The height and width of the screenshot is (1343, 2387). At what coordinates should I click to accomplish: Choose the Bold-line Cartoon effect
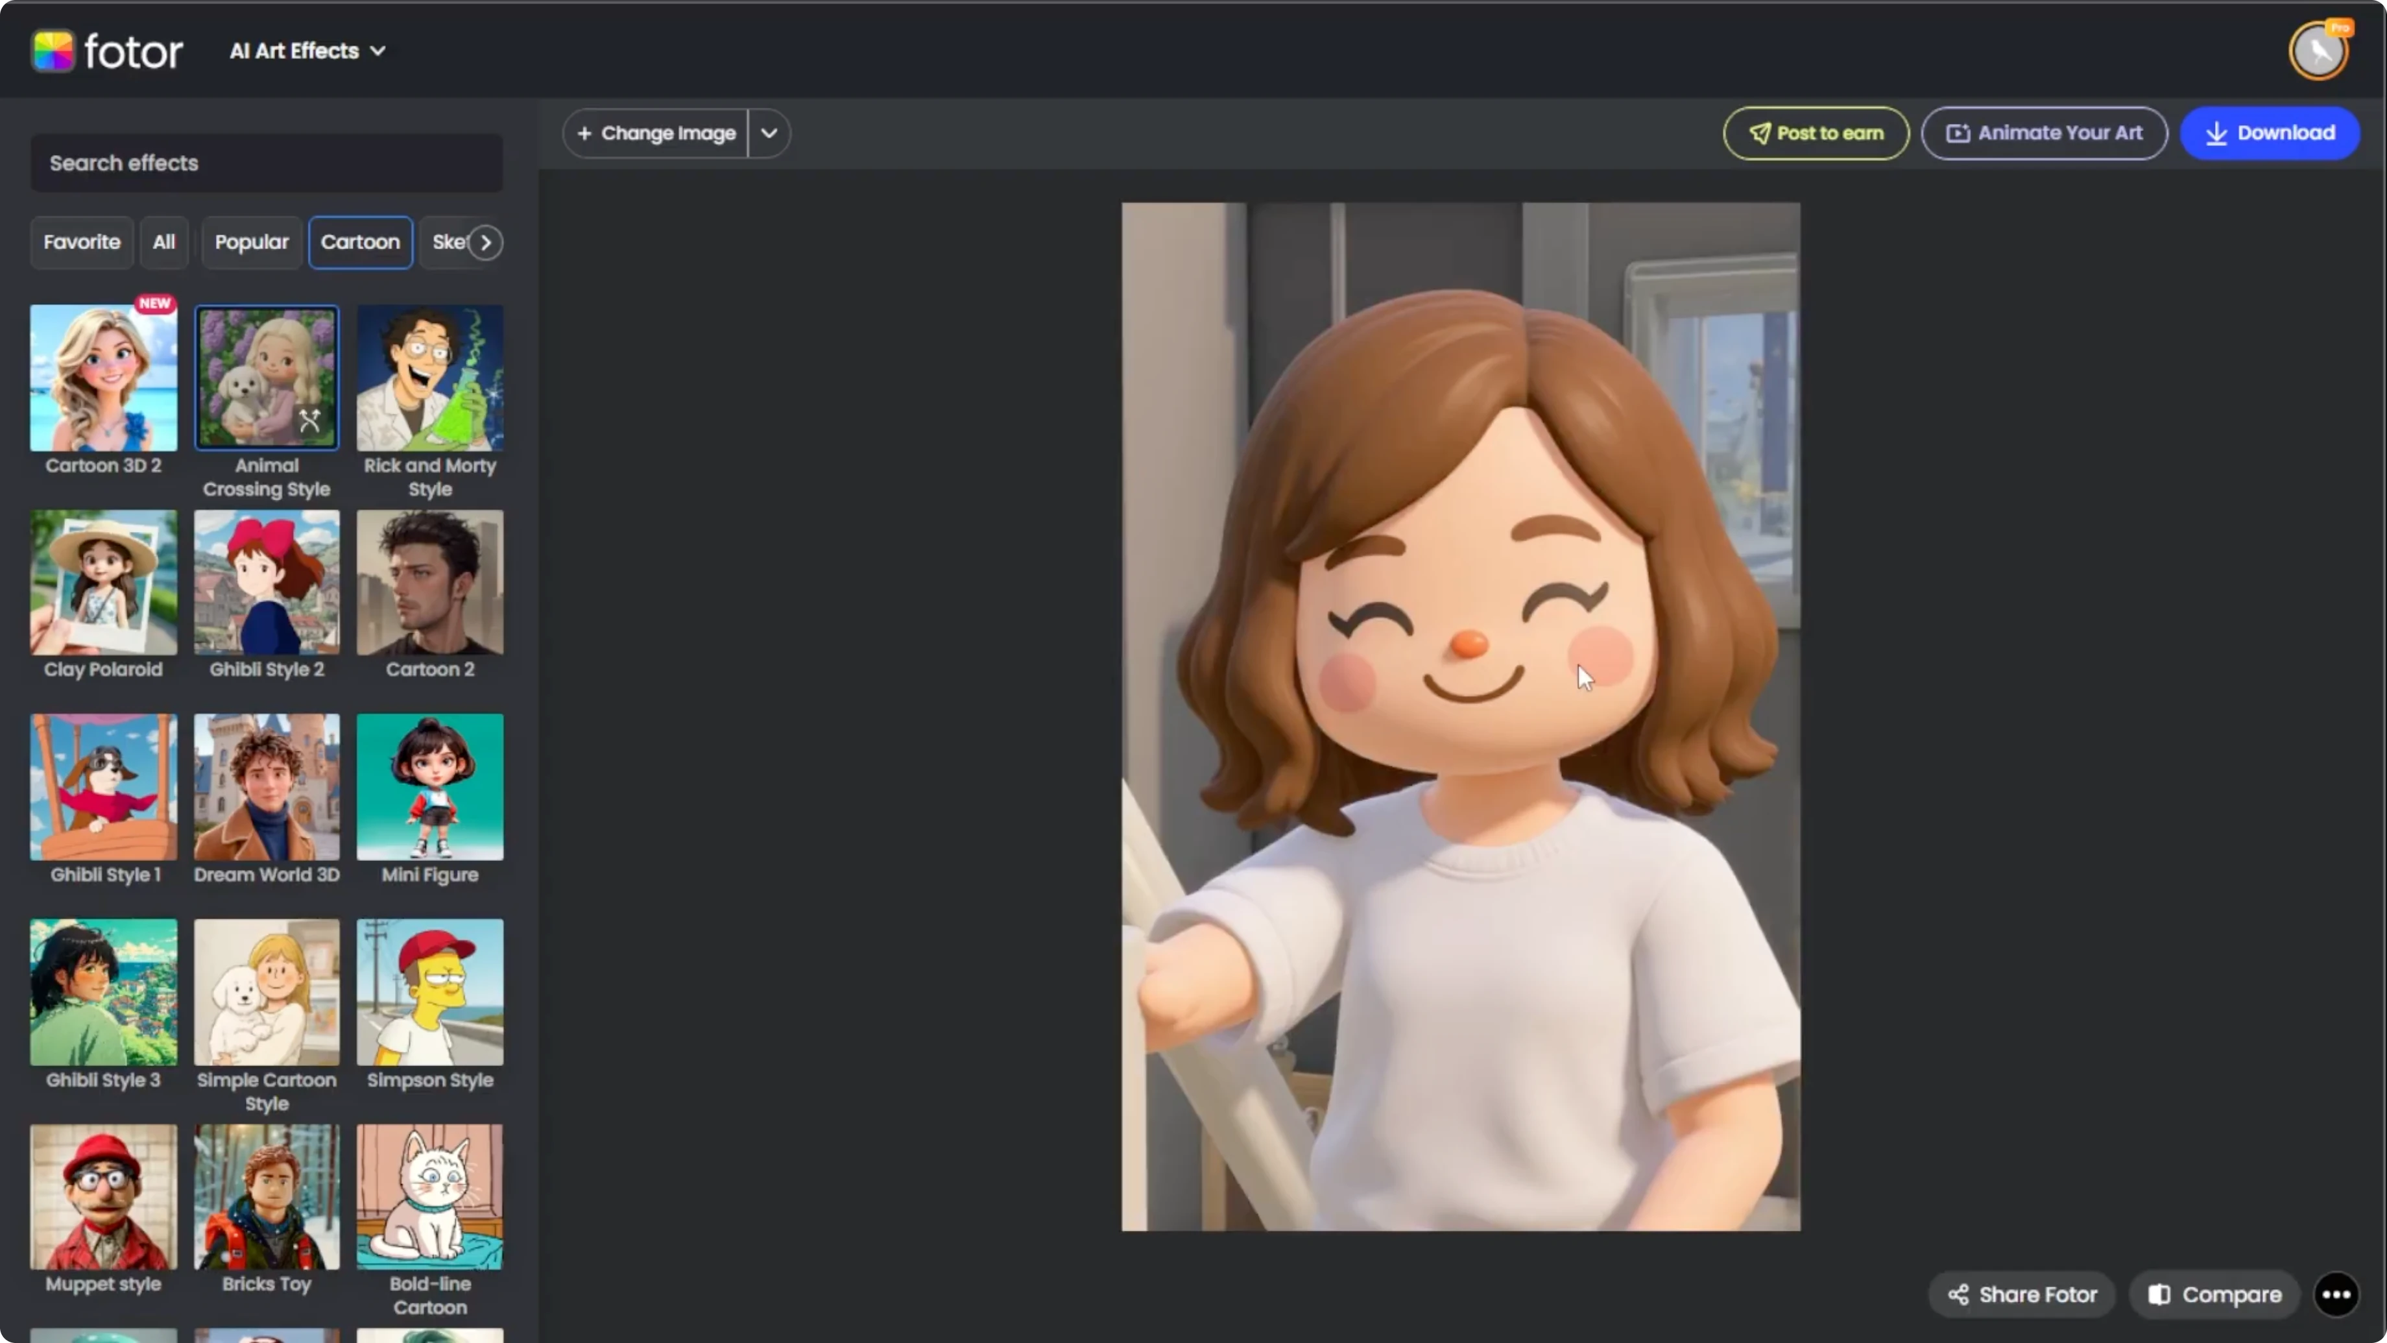430,1196
